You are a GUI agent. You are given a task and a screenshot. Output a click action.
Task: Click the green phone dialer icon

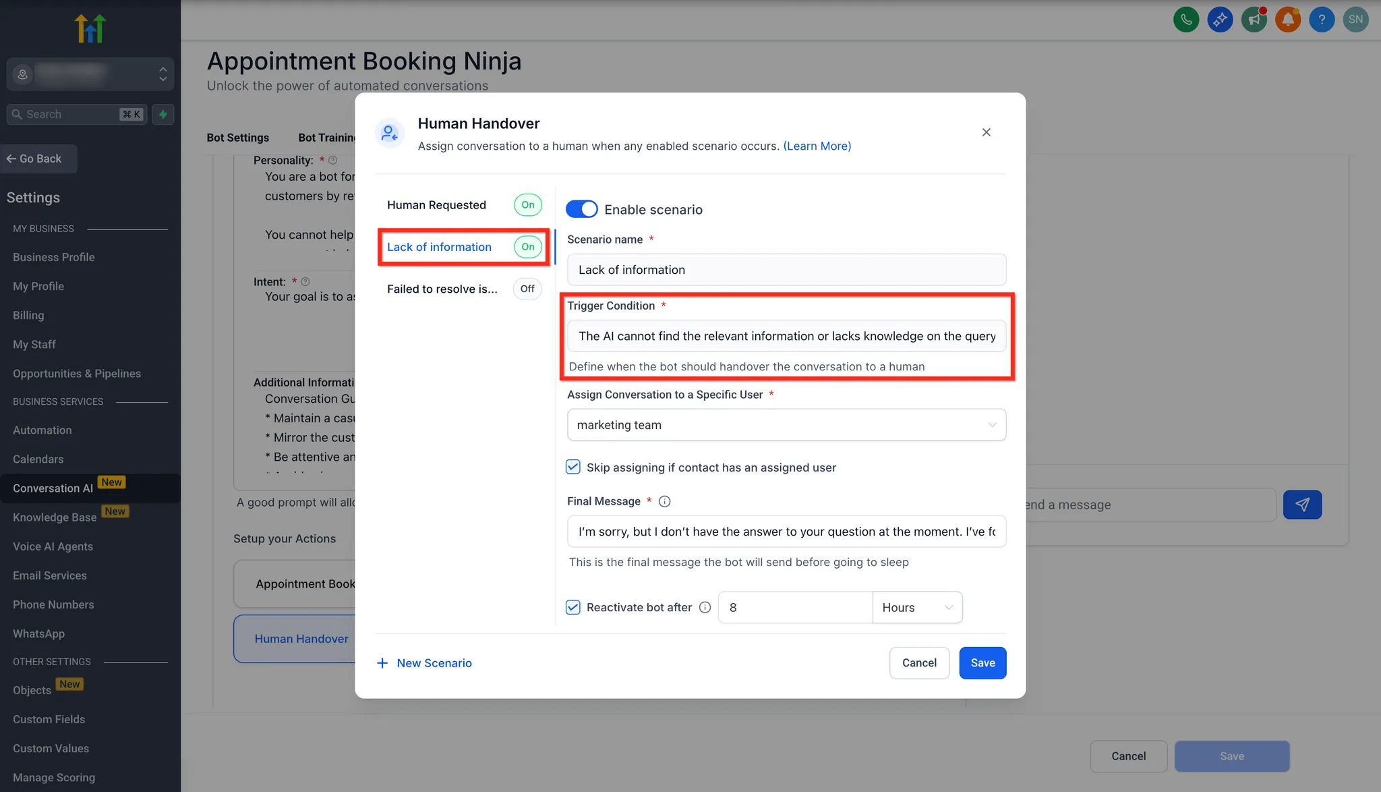click(1186, 20)
